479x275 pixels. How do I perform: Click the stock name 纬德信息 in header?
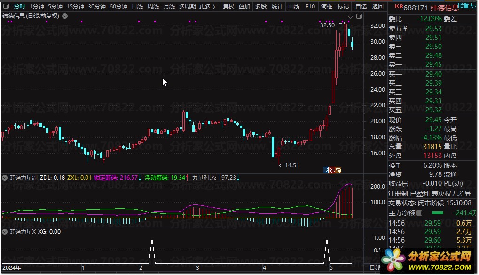coord(444,8)
